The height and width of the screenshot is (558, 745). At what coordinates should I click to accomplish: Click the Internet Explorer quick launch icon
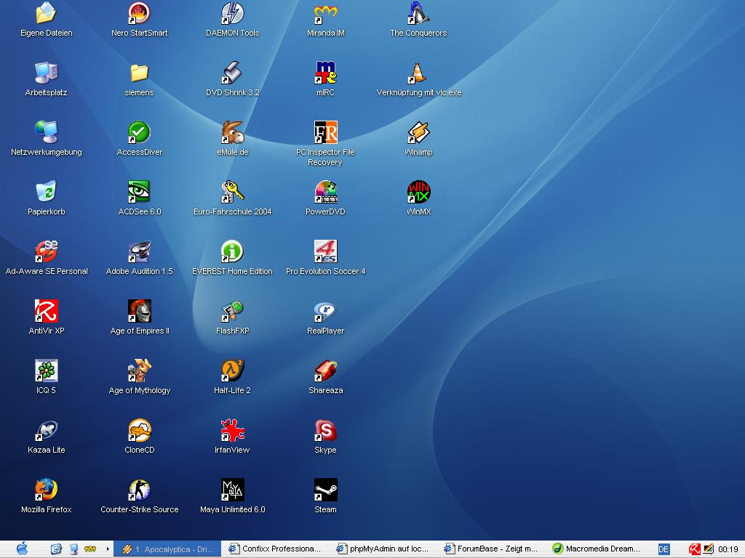tap(56, 549)
